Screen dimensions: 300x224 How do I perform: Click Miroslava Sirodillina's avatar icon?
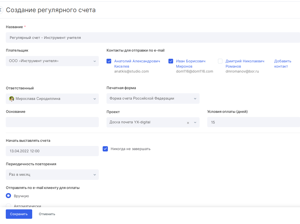tap(12, 99)
